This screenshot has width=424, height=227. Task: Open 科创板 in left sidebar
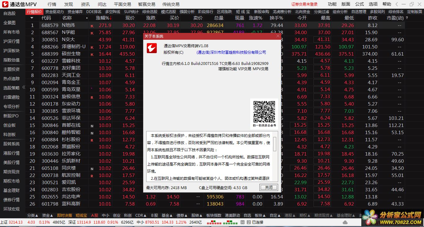[9, 134]
